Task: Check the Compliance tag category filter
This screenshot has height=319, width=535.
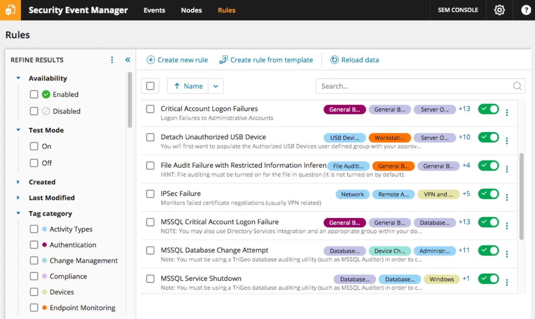Action: coord(34,277)
